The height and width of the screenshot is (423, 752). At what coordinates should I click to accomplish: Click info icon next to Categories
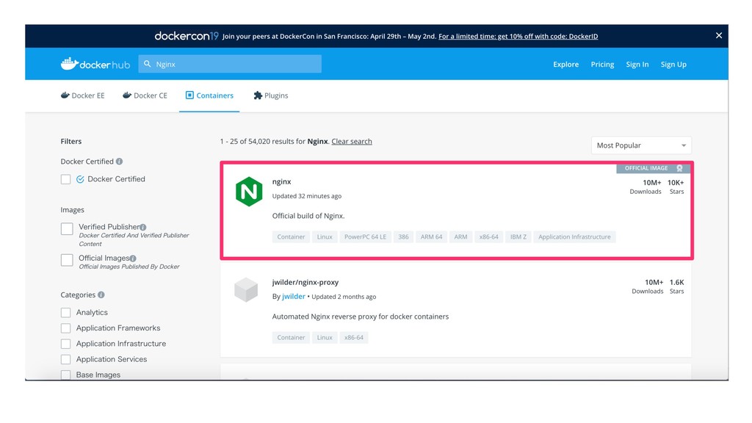(101, 295)
